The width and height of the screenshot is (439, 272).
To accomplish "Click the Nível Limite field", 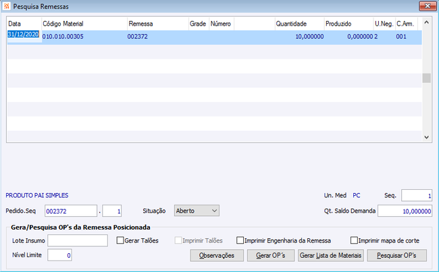I will (x=59, y=255).
